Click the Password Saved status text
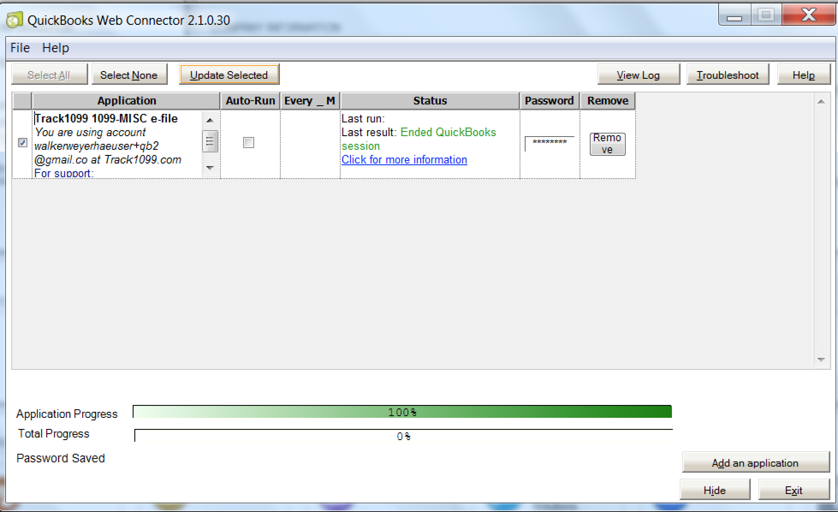Screen dimensions: 838x512 pos(61,458)
